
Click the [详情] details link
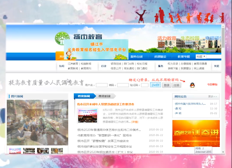coord(135,122)
